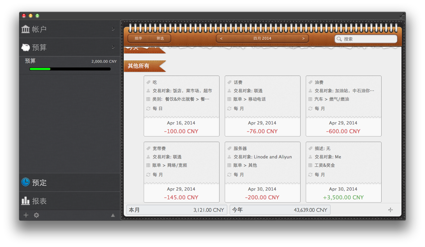Click the 报表 bar chart icon

tap(25, 201)
